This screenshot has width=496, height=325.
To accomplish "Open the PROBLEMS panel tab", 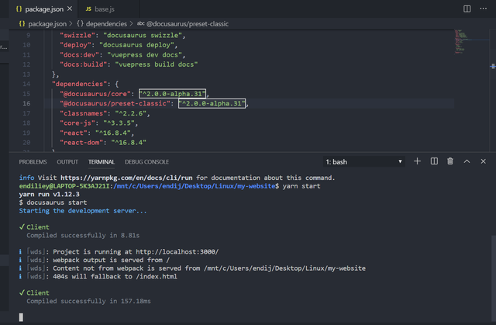I will [33, 161].
